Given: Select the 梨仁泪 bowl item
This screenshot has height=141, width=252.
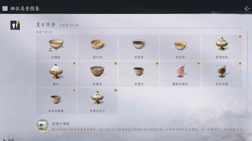Looking at the screenshot, I should coord(97,47).
